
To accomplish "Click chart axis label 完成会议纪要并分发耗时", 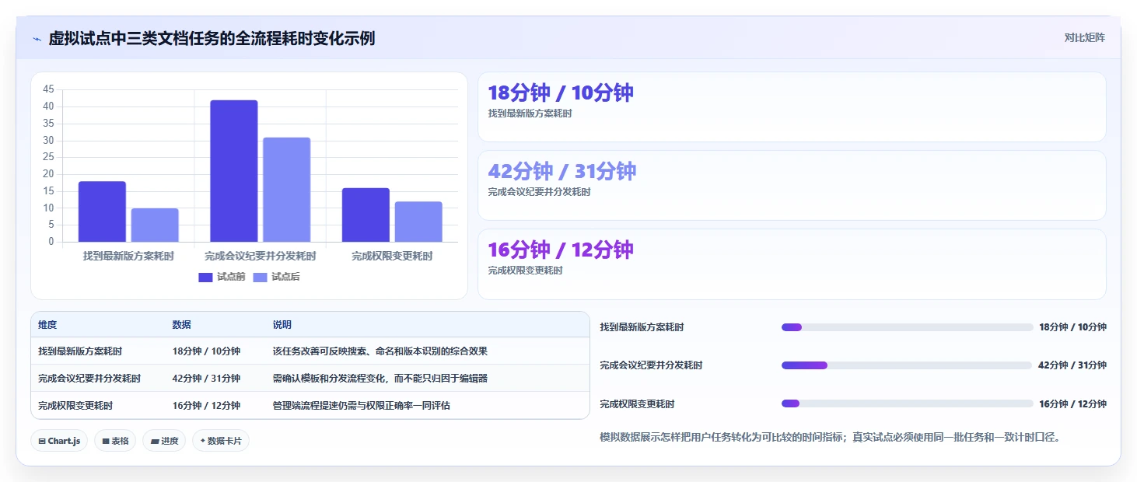I will click(x=261, y=256).
